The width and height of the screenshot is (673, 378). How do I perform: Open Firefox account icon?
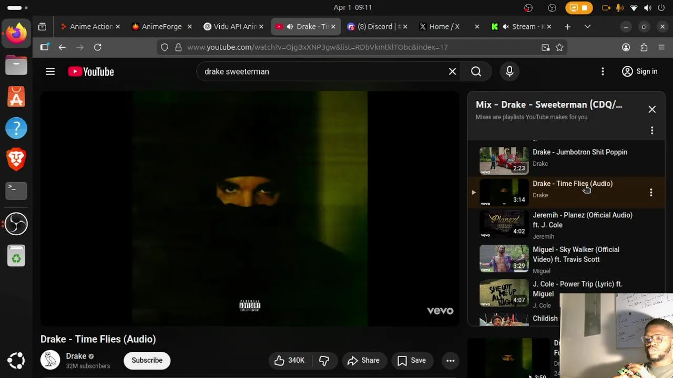pos(626,47)
